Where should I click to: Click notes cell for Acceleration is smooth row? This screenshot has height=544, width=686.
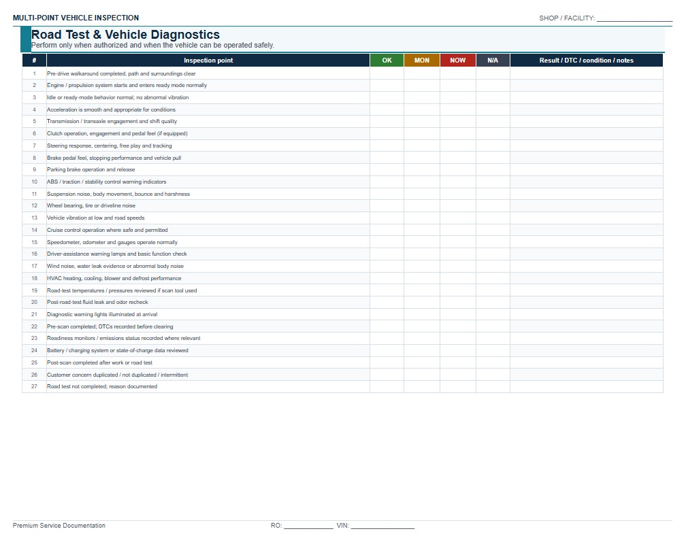click(586, 109)
